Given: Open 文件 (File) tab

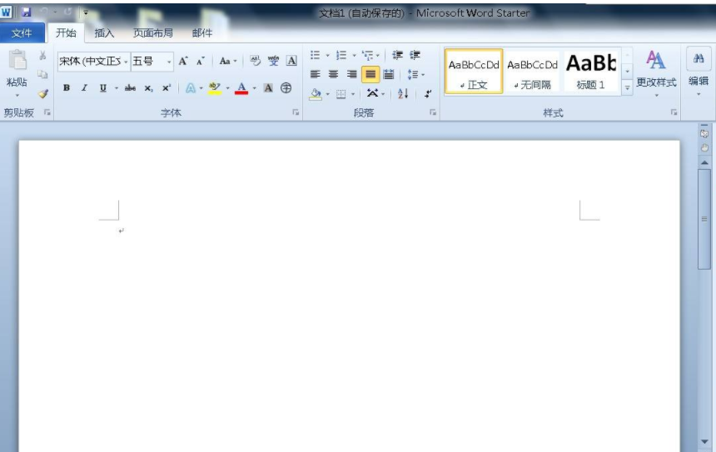Looking at the screenshot, I should 22,32.
